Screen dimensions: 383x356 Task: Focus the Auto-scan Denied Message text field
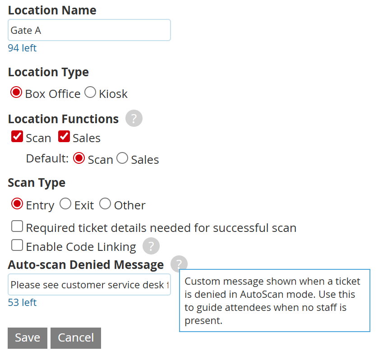tap(89, 285)
